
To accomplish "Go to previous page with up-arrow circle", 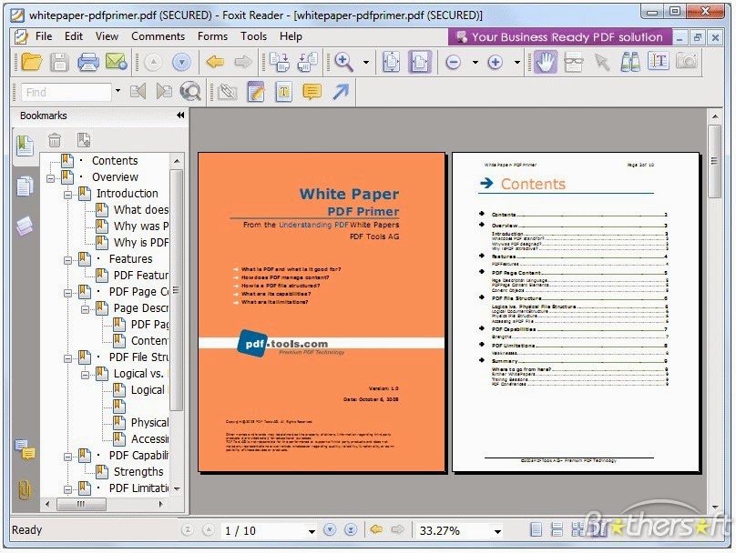I will (x=153, y=62).
